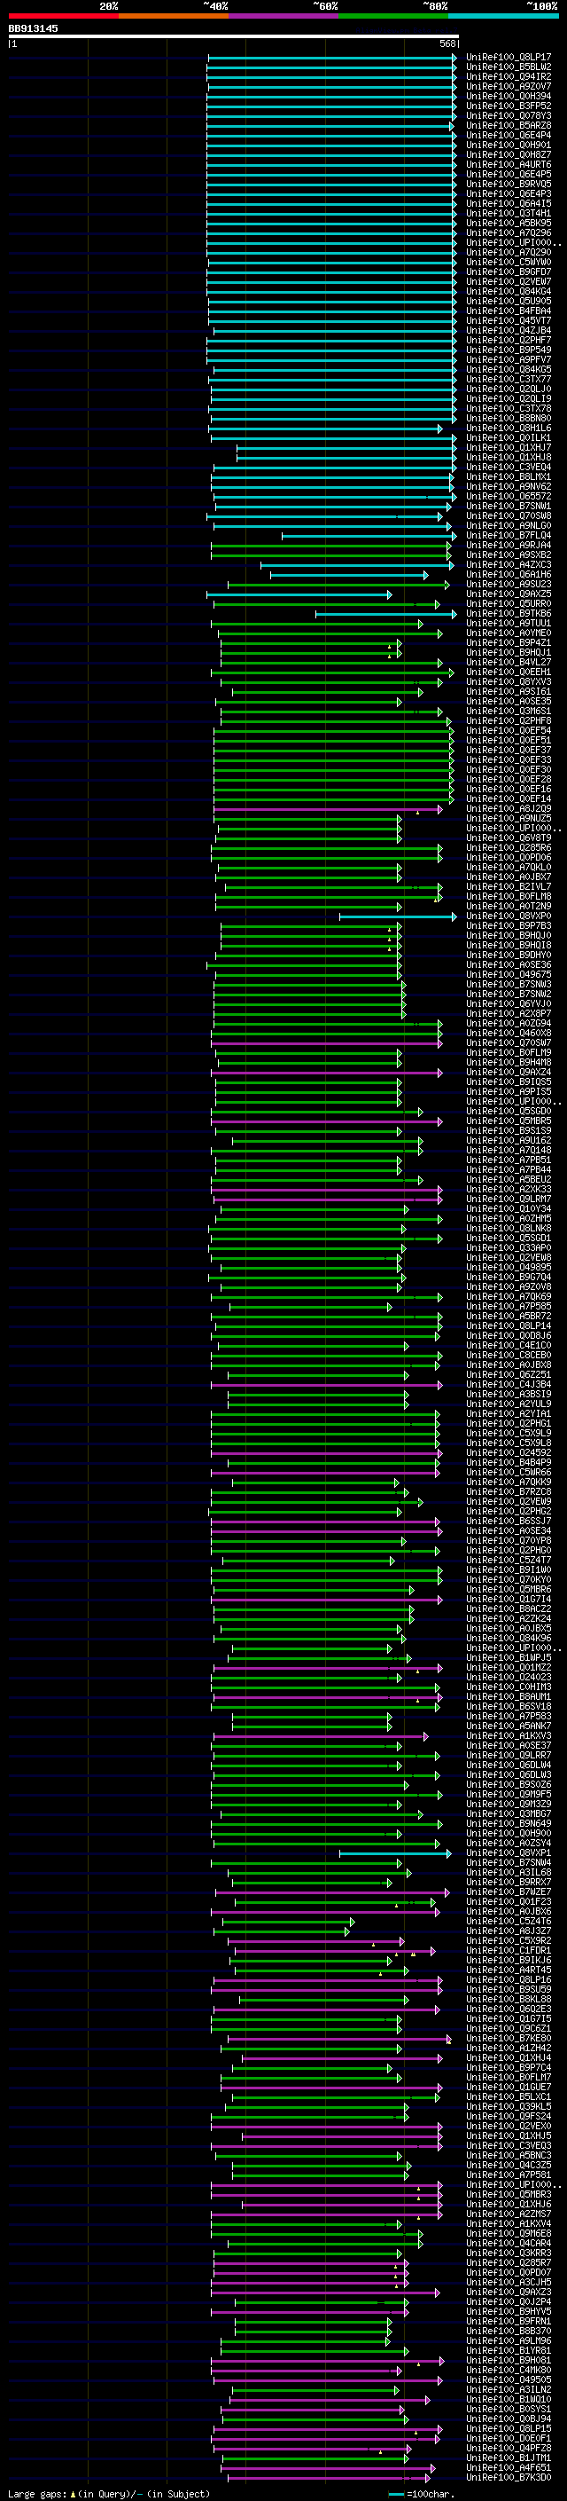Screen dimensions: 567x2501
Task: Select the UniRef100_Q0EF54 label
Action: click(508, 730)
